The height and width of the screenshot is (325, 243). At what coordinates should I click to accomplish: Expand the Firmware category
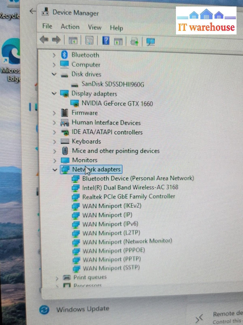pyautogui.click(x=54, y=113)
